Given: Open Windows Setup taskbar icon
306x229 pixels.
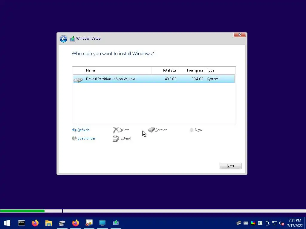Looking at the screenshot, I should (116, 222).
